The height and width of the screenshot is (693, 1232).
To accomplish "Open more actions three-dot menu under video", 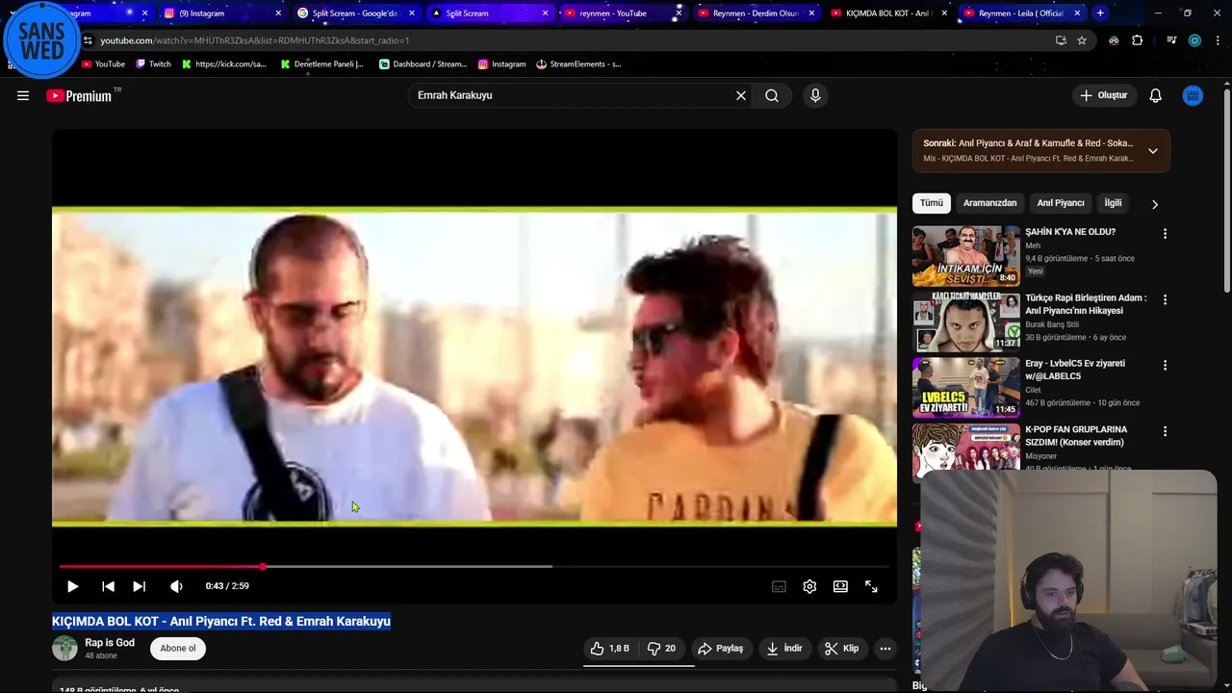I will tap(885, 649).
